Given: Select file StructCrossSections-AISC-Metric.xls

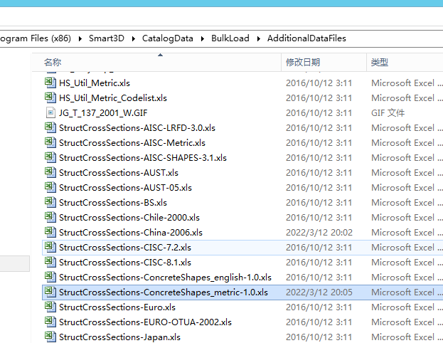Looking at the screenshot, I should click(132, 143).
